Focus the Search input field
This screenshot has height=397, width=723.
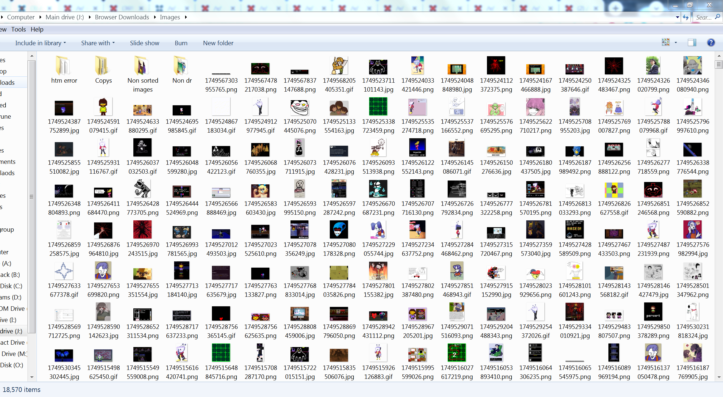coord(704,18)
